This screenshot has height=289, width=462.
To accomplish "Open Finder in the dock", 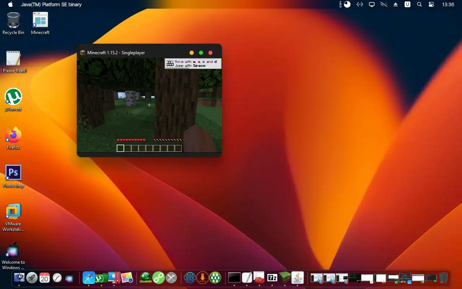I will 19,277.
